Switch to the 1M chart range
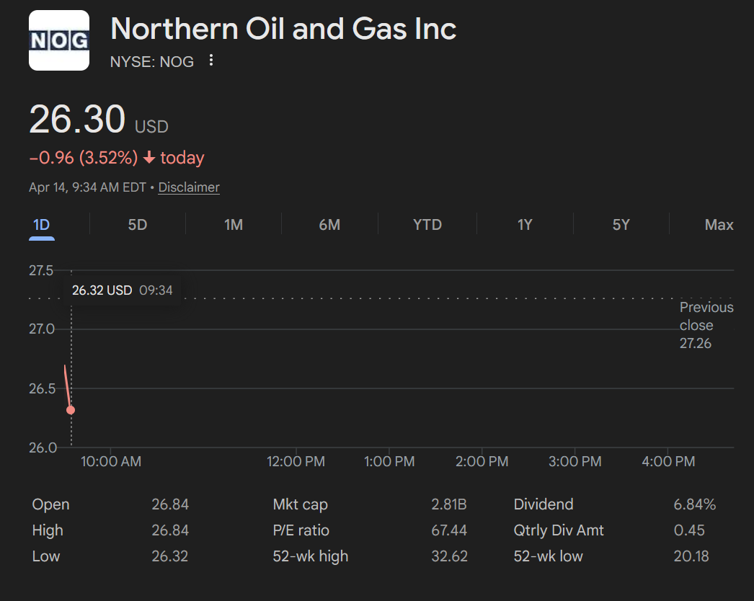Image resolution: width=754 pixels, height=601 pixels. [234, 225]
